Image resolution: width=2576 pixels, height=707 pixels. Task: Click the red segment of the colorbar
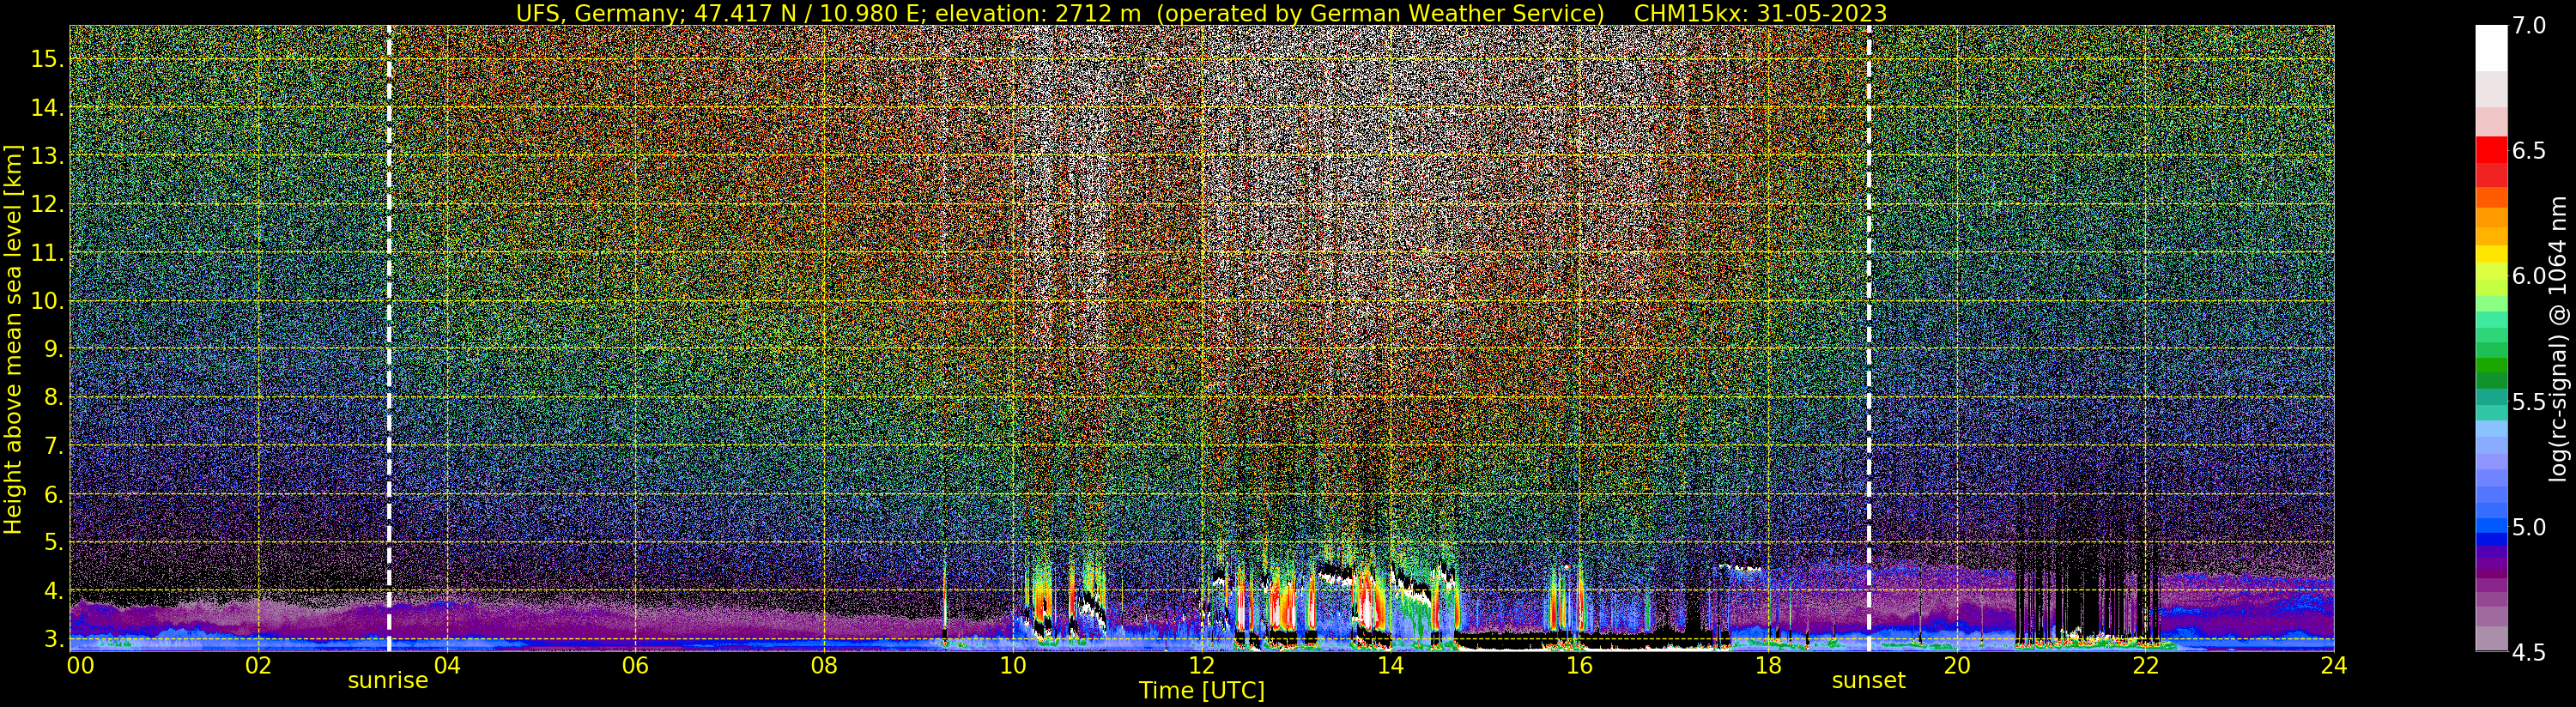(2491, 150)
